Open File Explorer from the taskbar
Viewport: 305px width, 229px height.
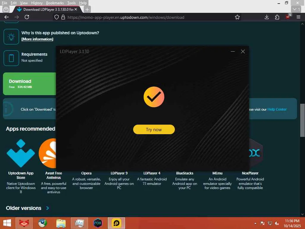[61, 223]
